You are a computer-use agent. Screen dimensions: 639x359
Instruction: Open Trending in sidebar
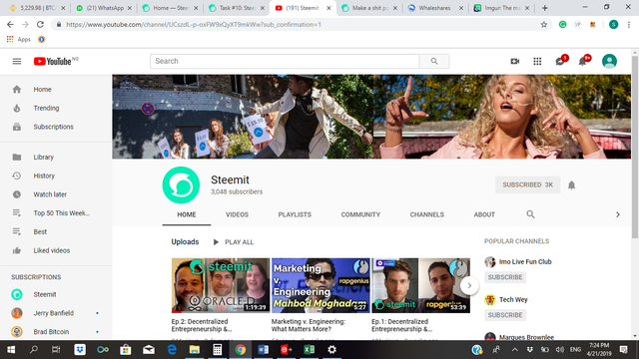[x=56, y=108]
